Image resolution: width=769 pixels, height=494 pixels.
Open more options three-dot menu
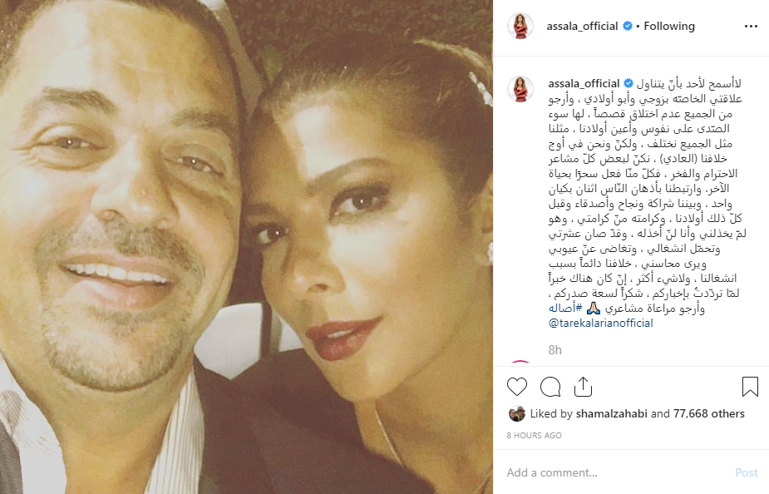tap(751, 27)
